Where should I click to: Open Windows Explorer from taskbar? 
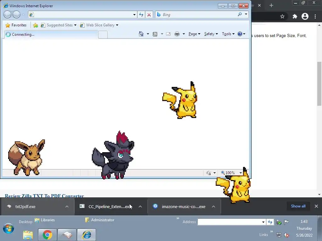tap(28, 235)
